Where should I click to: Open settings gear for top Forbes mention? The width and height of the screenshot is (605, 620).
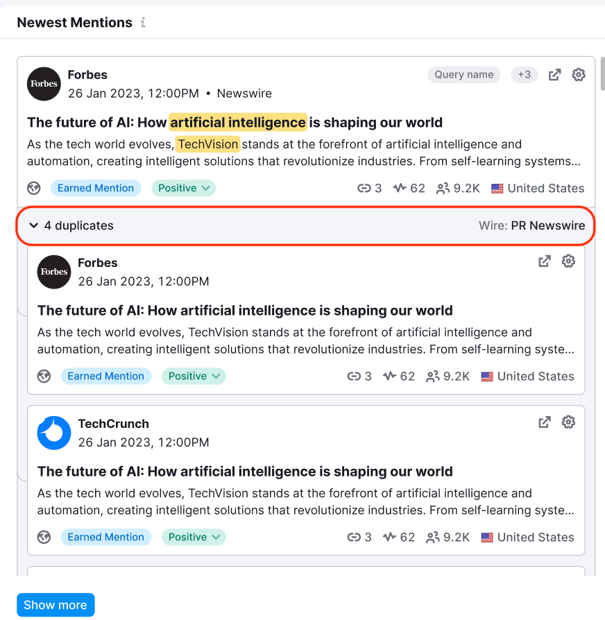[x=579, y=75]
